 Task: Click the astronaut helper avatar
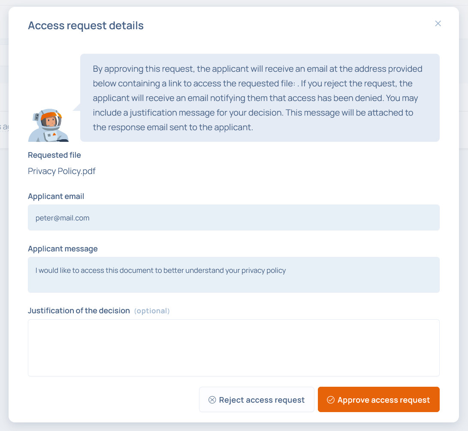pos(48,125)
